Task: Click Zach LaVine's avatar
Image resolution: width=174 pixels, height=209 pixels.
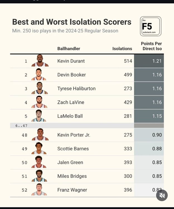Action: tap(39, 102)
